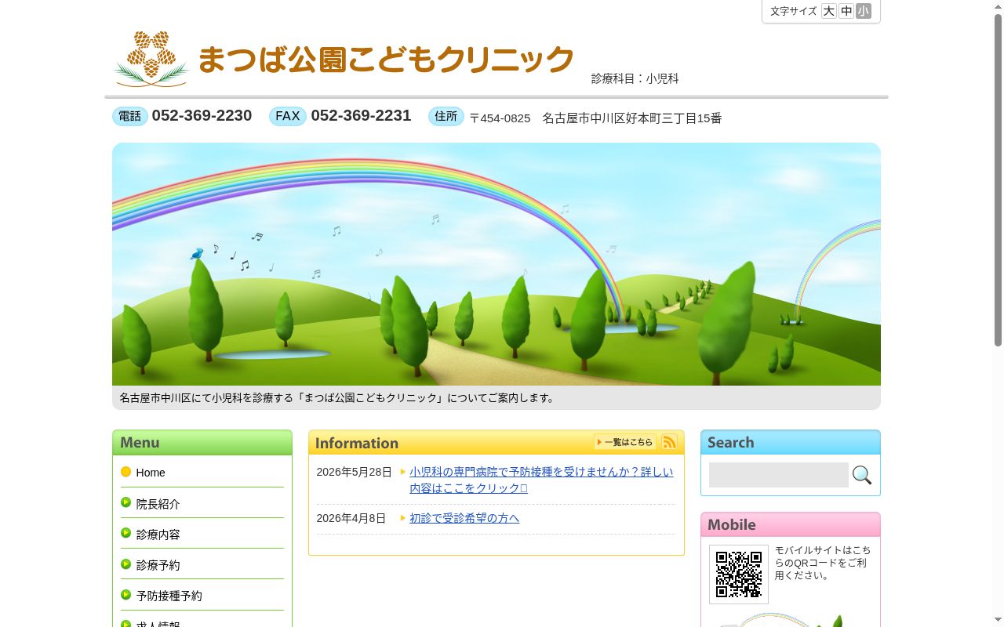1004x627 pixels.
Task: Click the date 2026年5月28日
Action: point(354,472)
